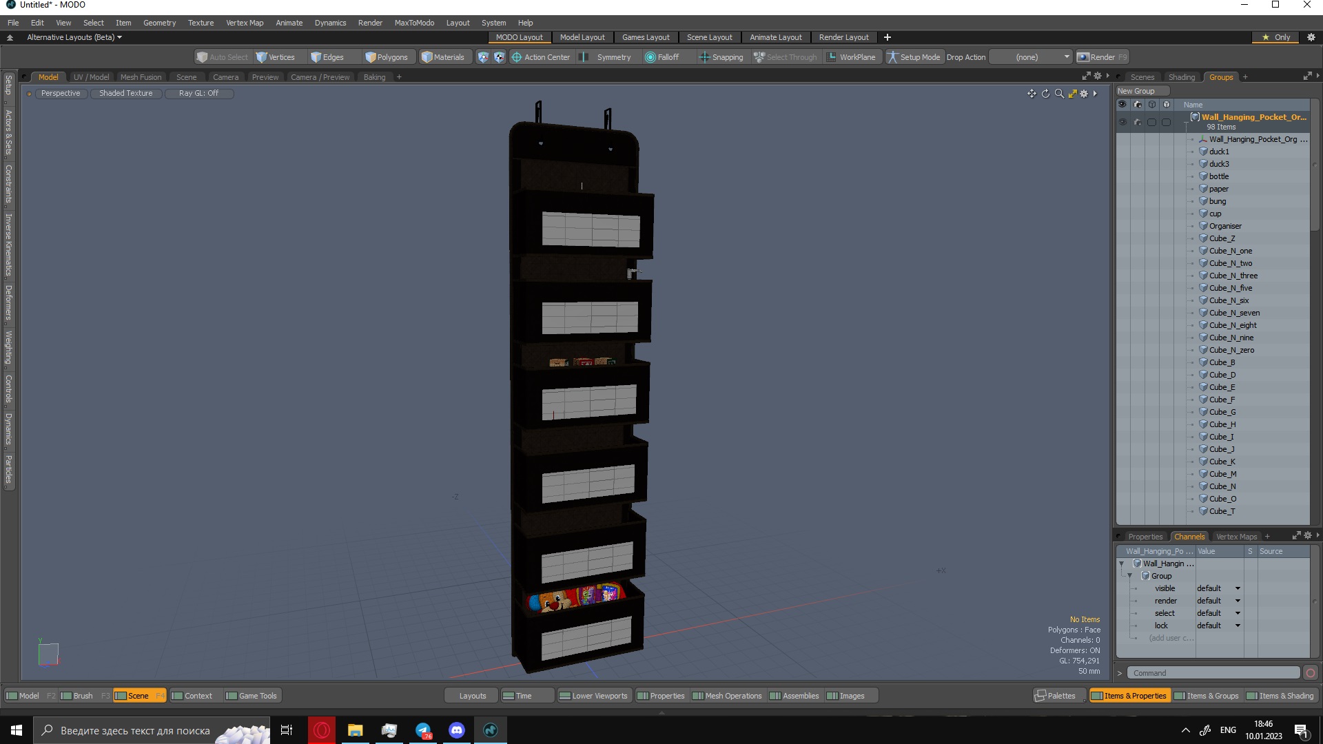Toggle the Only star option
The height and width of the screenshot is (744, 1323).
1276,37
